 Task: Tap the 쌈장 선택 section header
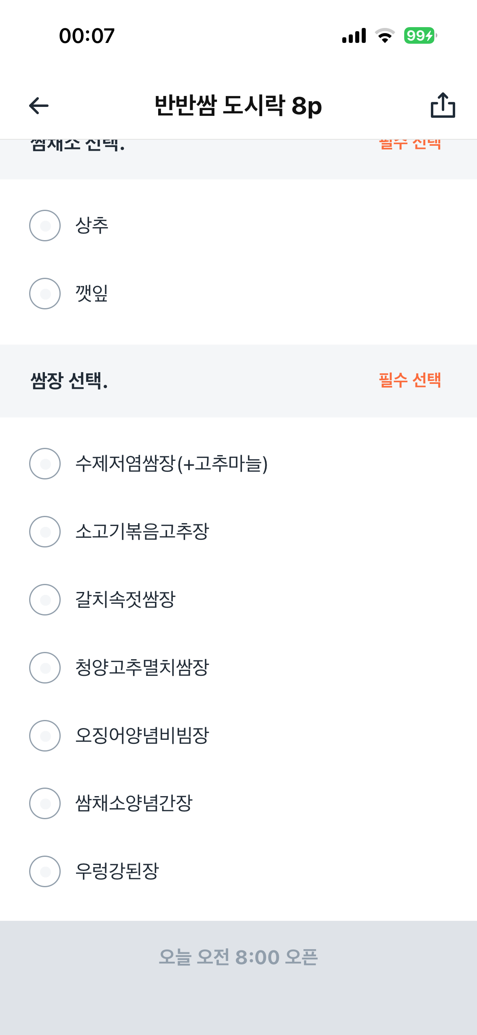coord(69,381)
